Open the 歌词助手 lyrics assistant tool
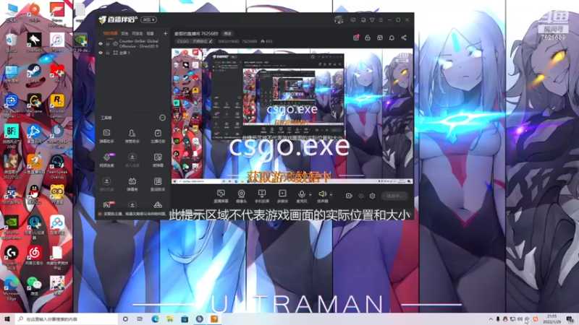579x325 pixels. click(158, 184)
